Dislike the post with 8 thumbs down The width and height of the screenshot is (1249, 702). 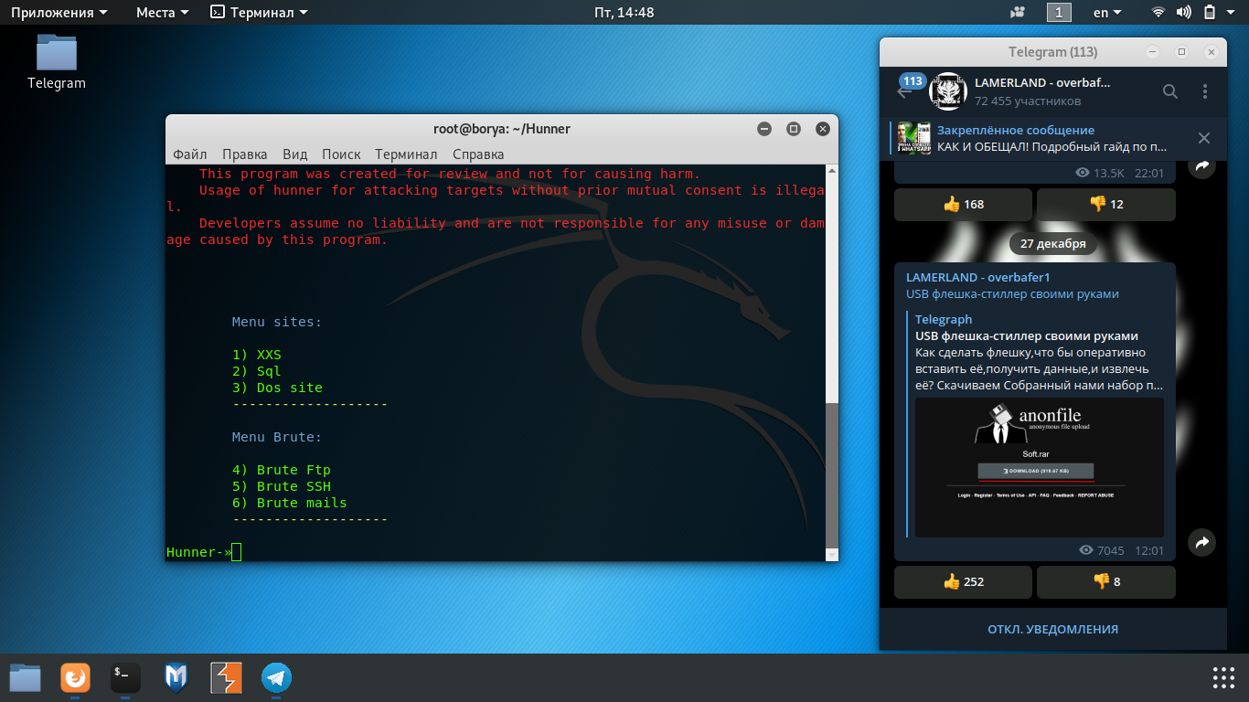click(1106, 582)
